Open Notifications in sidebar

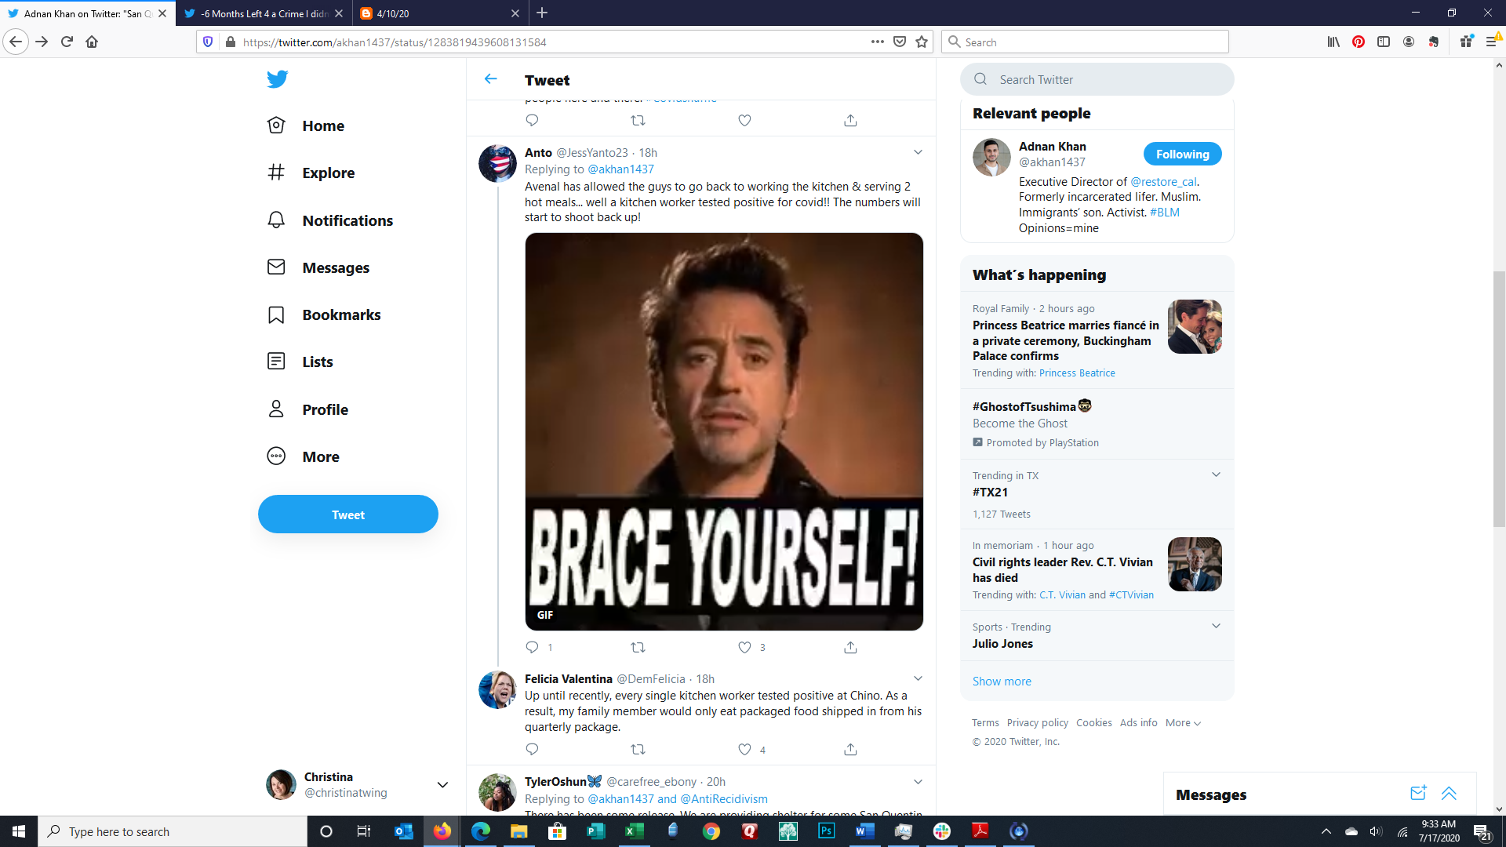tap(347, 220)
